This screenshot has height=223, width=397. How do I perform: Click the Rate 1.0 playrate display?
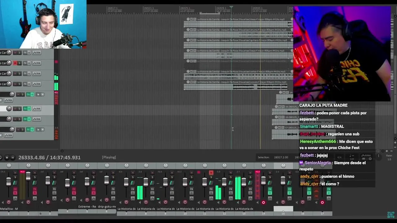389,157
